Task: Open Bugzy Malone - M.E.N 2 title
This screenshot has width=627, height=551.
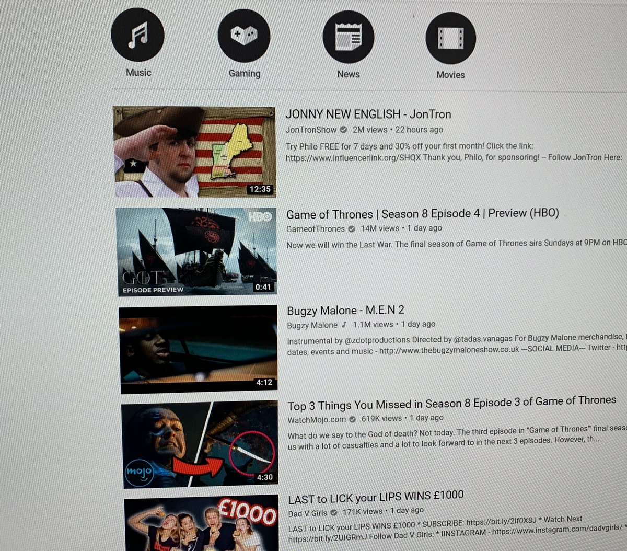Action: [345, 310]
